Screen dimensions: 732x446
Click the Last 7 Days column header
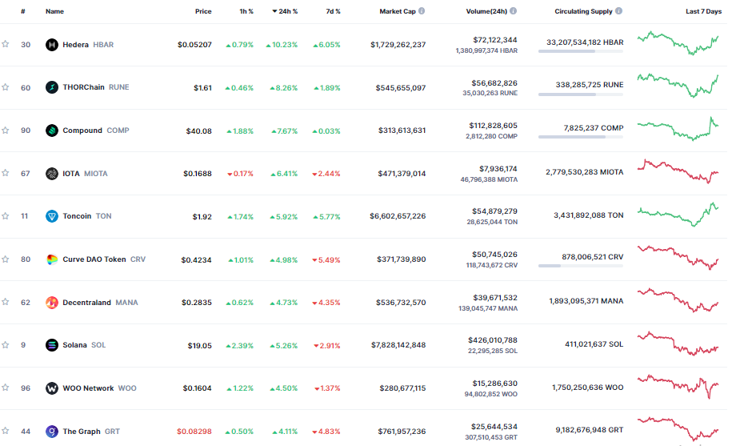(x=703, y=11)
